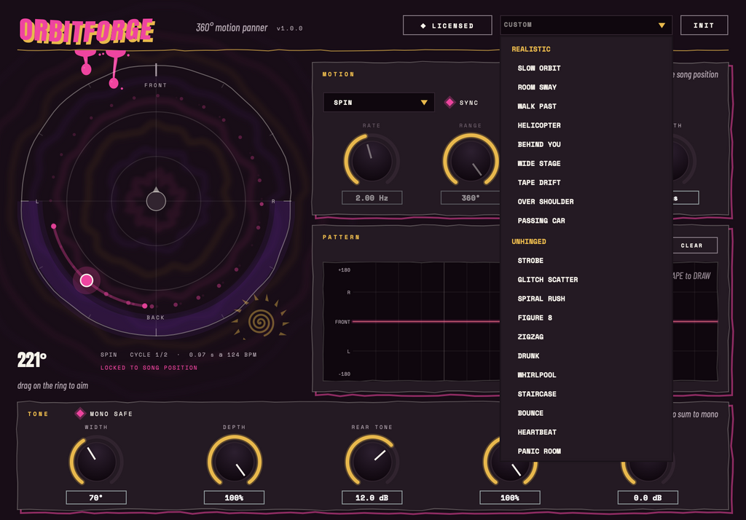
Task: Click the FRONT line in pattern grid
Action: [425, 322]
